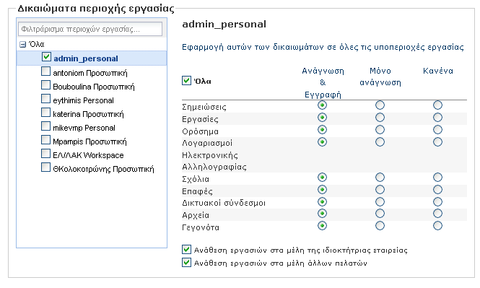Choose Μόνο ανάγνωση for Γεγονότα
The image size is (480, 288).
click(380, 226)
